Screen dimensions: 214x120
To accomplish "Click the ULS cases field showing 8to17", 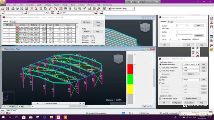I will tap(191, 80).
